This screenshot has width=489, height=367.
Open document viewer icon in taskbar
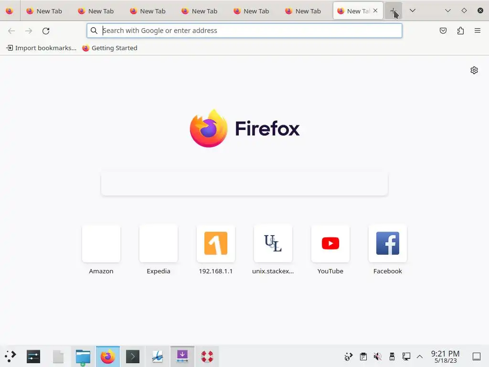[158, 356]
